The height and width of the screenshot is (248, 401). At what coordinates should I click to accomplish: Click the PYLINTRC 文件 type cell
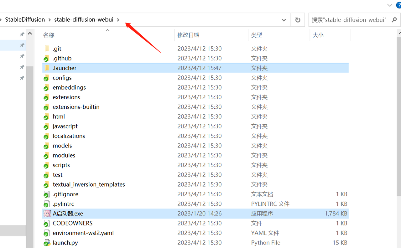270,204
